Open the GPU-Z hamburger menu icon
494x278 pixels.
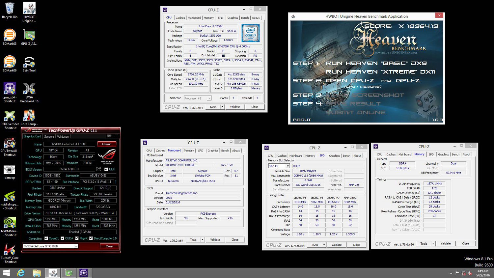pos(116,136)
